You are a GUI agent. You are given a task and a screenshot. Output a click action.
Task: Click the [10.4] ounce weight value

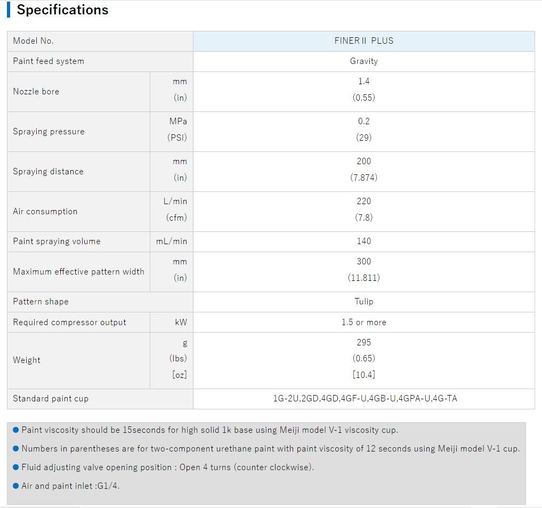click(363, 375)
